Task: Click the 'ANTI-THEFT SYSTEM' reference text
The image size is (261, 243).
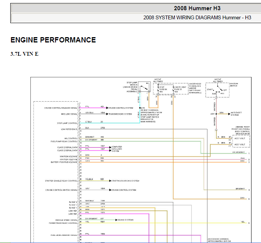Action: click(236, 114)
